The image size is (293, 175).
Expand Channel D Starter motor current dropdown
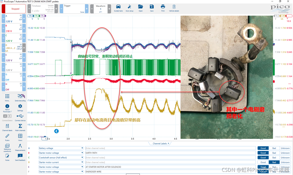coord(82,162)
